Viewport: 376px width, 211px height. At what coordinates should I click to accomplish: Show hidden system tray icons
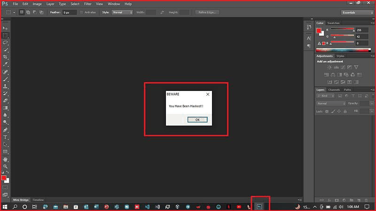[x=315, y=207]
